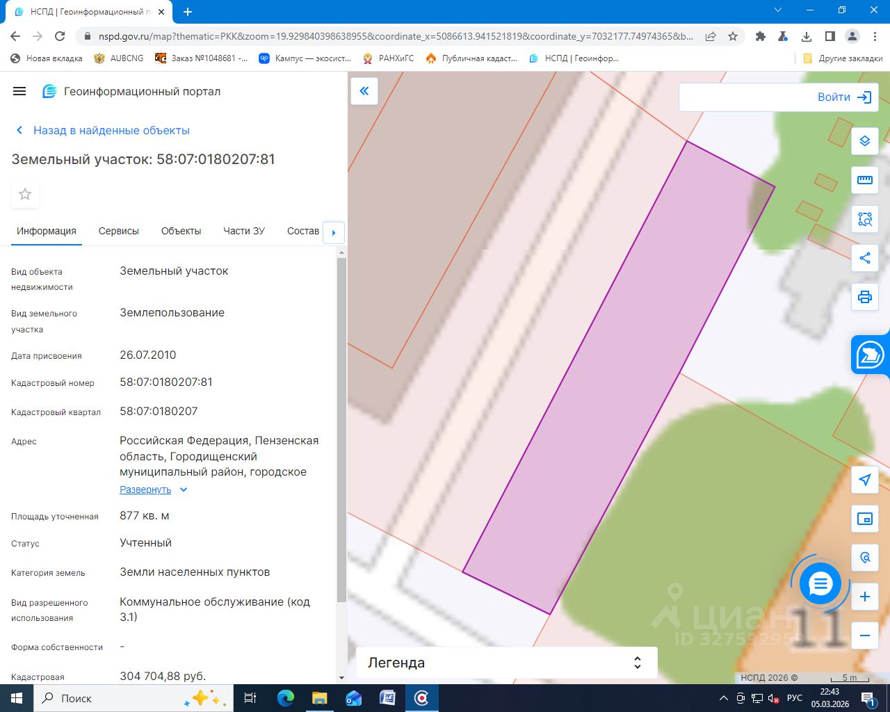Image resolution: width=890 pixels, height=712 pixels.
Task: Open the Новая вкладка bookmark
Action: (47, 58)
